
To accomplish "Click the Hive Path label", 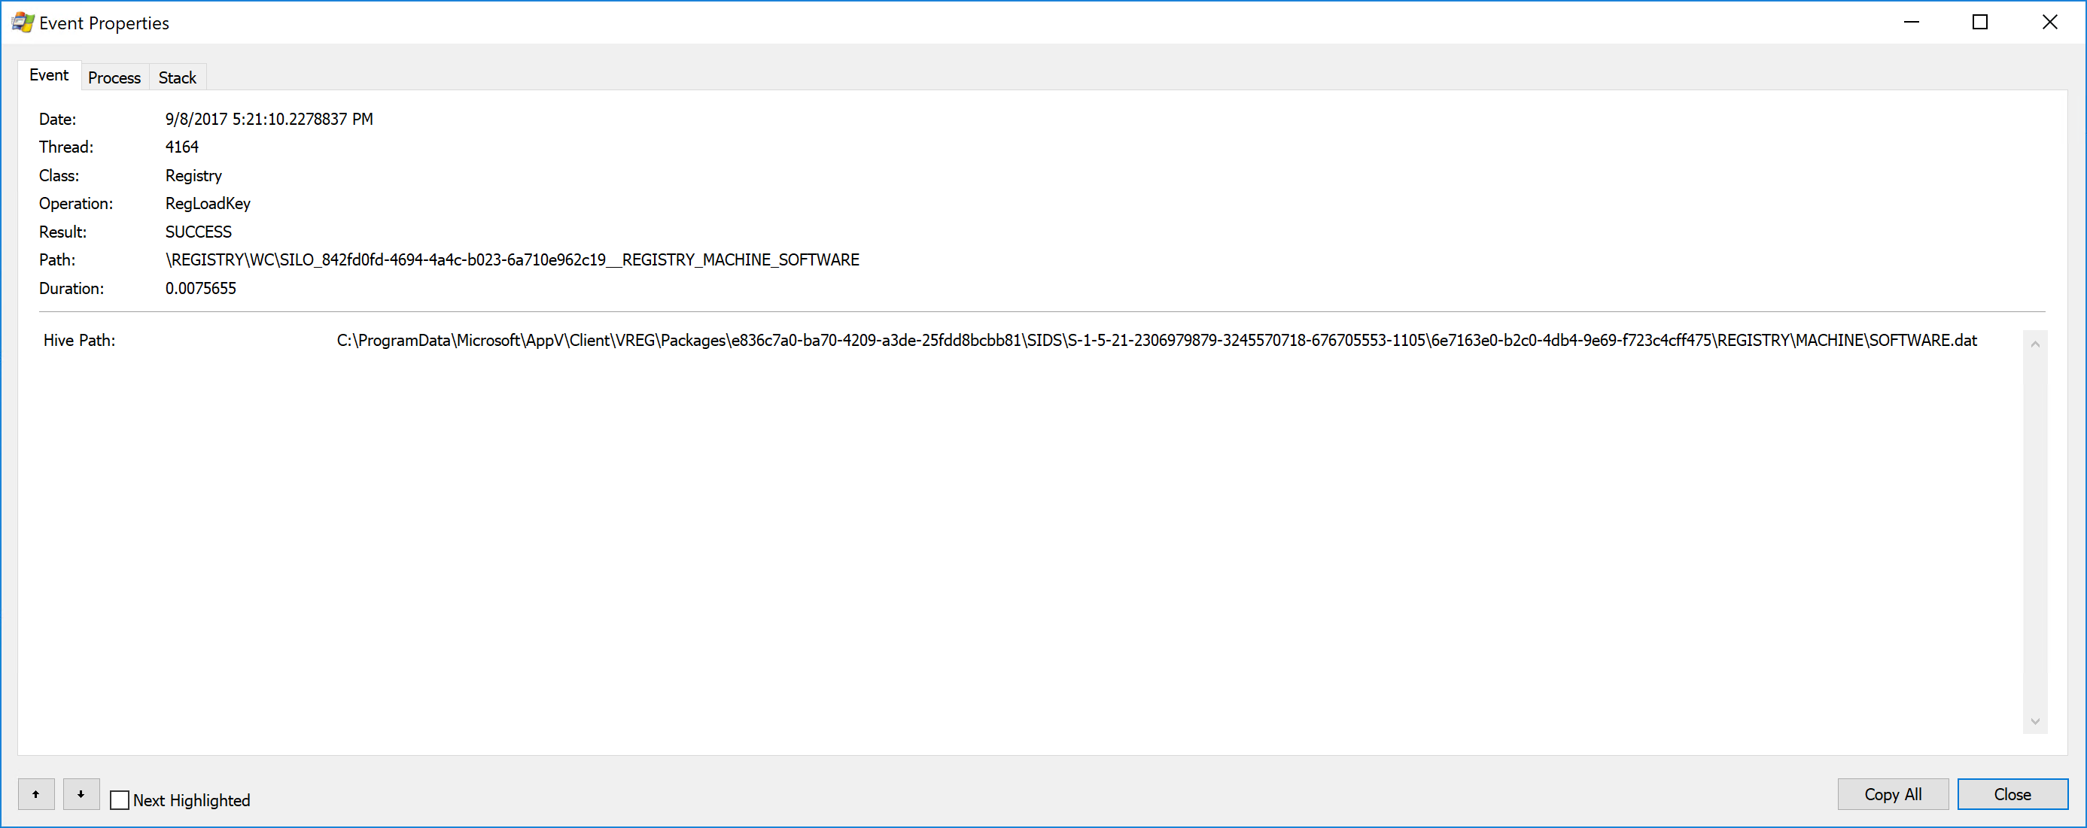I will coord(79,341).
